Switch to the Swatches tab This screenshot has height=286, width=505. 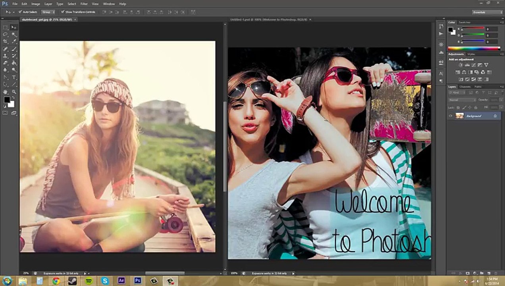click(x=464, y=23)
